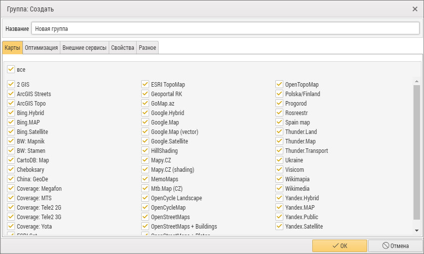424x254 pixels.
Task: Toggle HillShading checkbox
Action: [x=145, y=150]
